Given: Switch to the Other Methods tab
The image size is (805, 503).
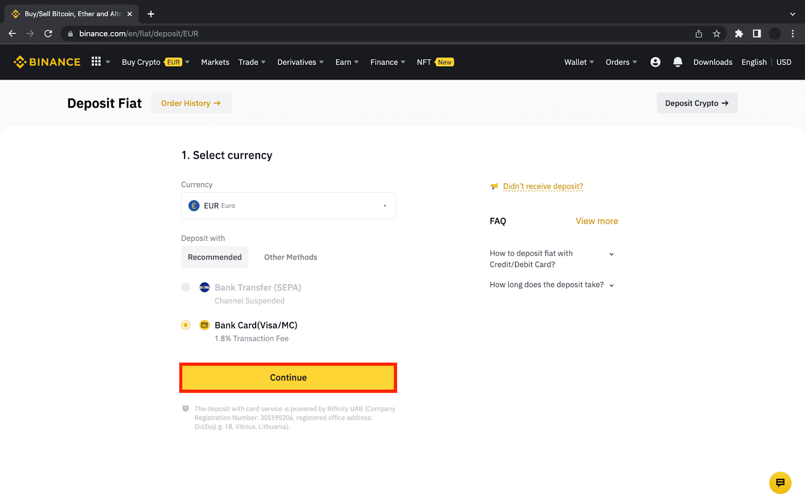Looking at the screenshot, I should (x=291, y=257).
